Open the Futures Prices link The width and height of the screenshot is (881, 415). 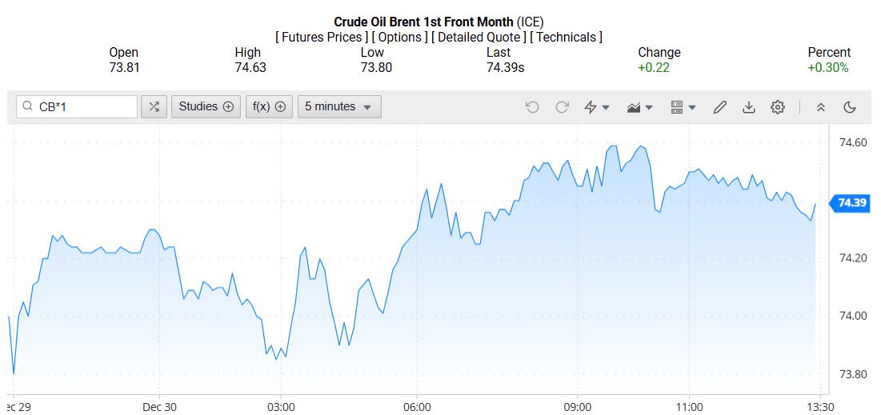pos(322,37)
